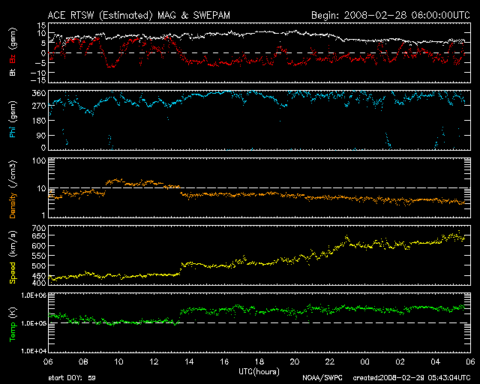This screenshot has width=480, height=384.
Task: Click the '04' hour label on the UTC axis
Action: point(435,362)
